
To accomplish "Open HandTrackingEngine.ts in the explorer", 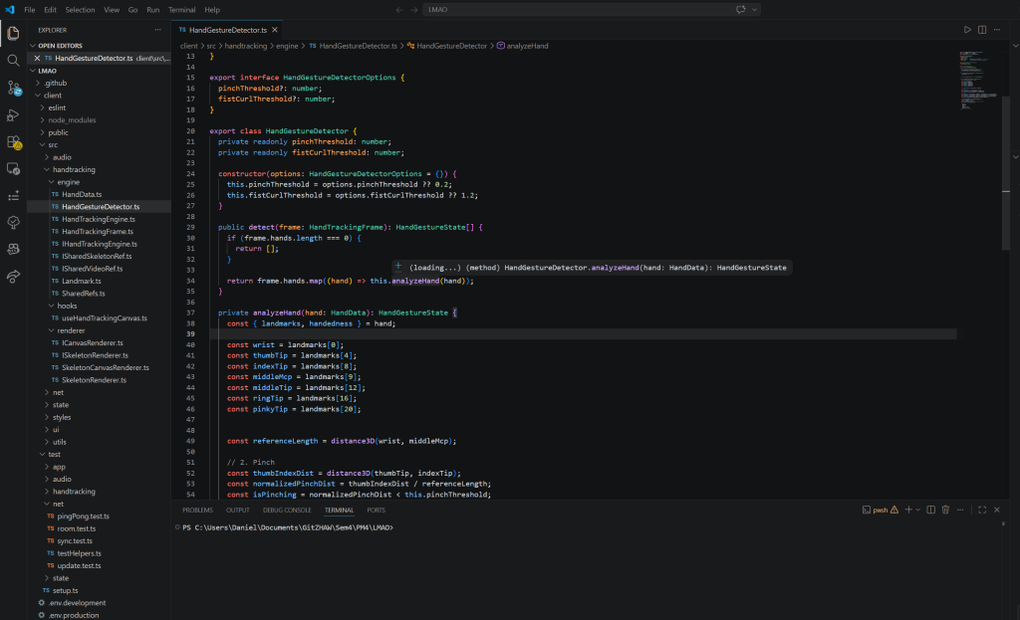I will click(98, 218).
